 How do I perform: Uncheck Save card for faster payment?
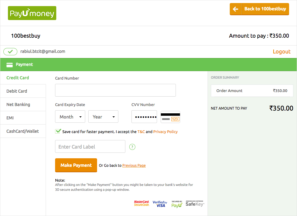pyautogui.click(x=58, y=131)
